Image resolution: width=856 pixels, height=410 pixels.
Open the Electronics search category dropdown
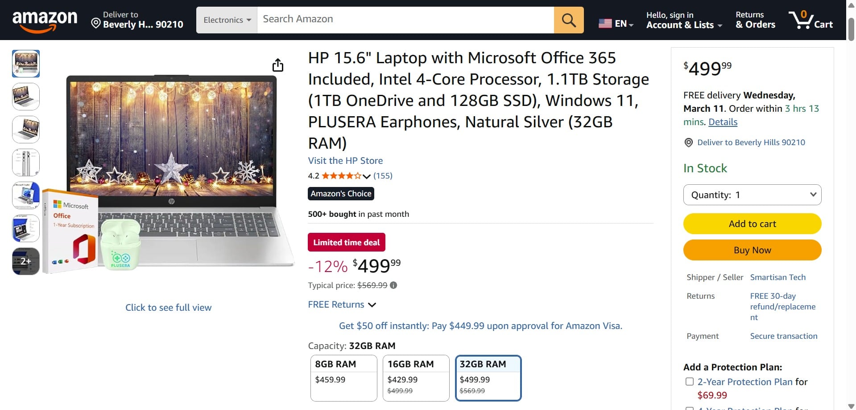[226, 20]
